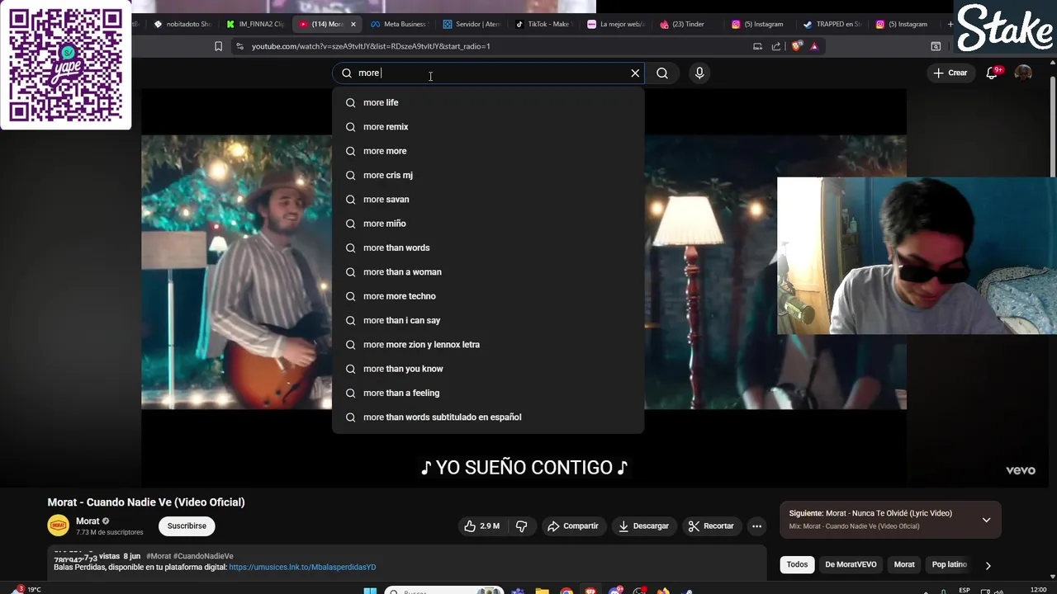Select suggestion "more savan"
Screen dimensions: 1057x594
pyautogui.click(x=488, y=200)
